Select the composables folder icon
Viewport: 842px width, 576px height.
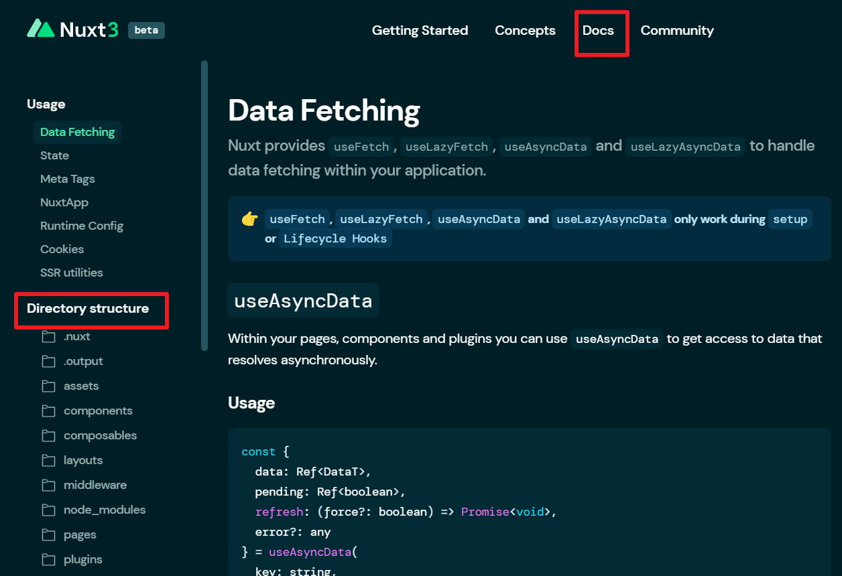click(48, 435)
